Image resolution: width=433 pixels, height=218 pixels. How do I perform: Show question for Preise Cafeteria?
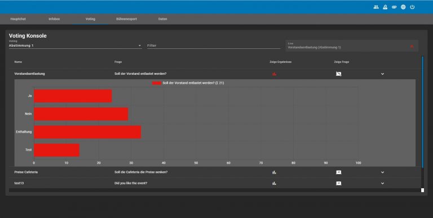(x=338, y=172)
